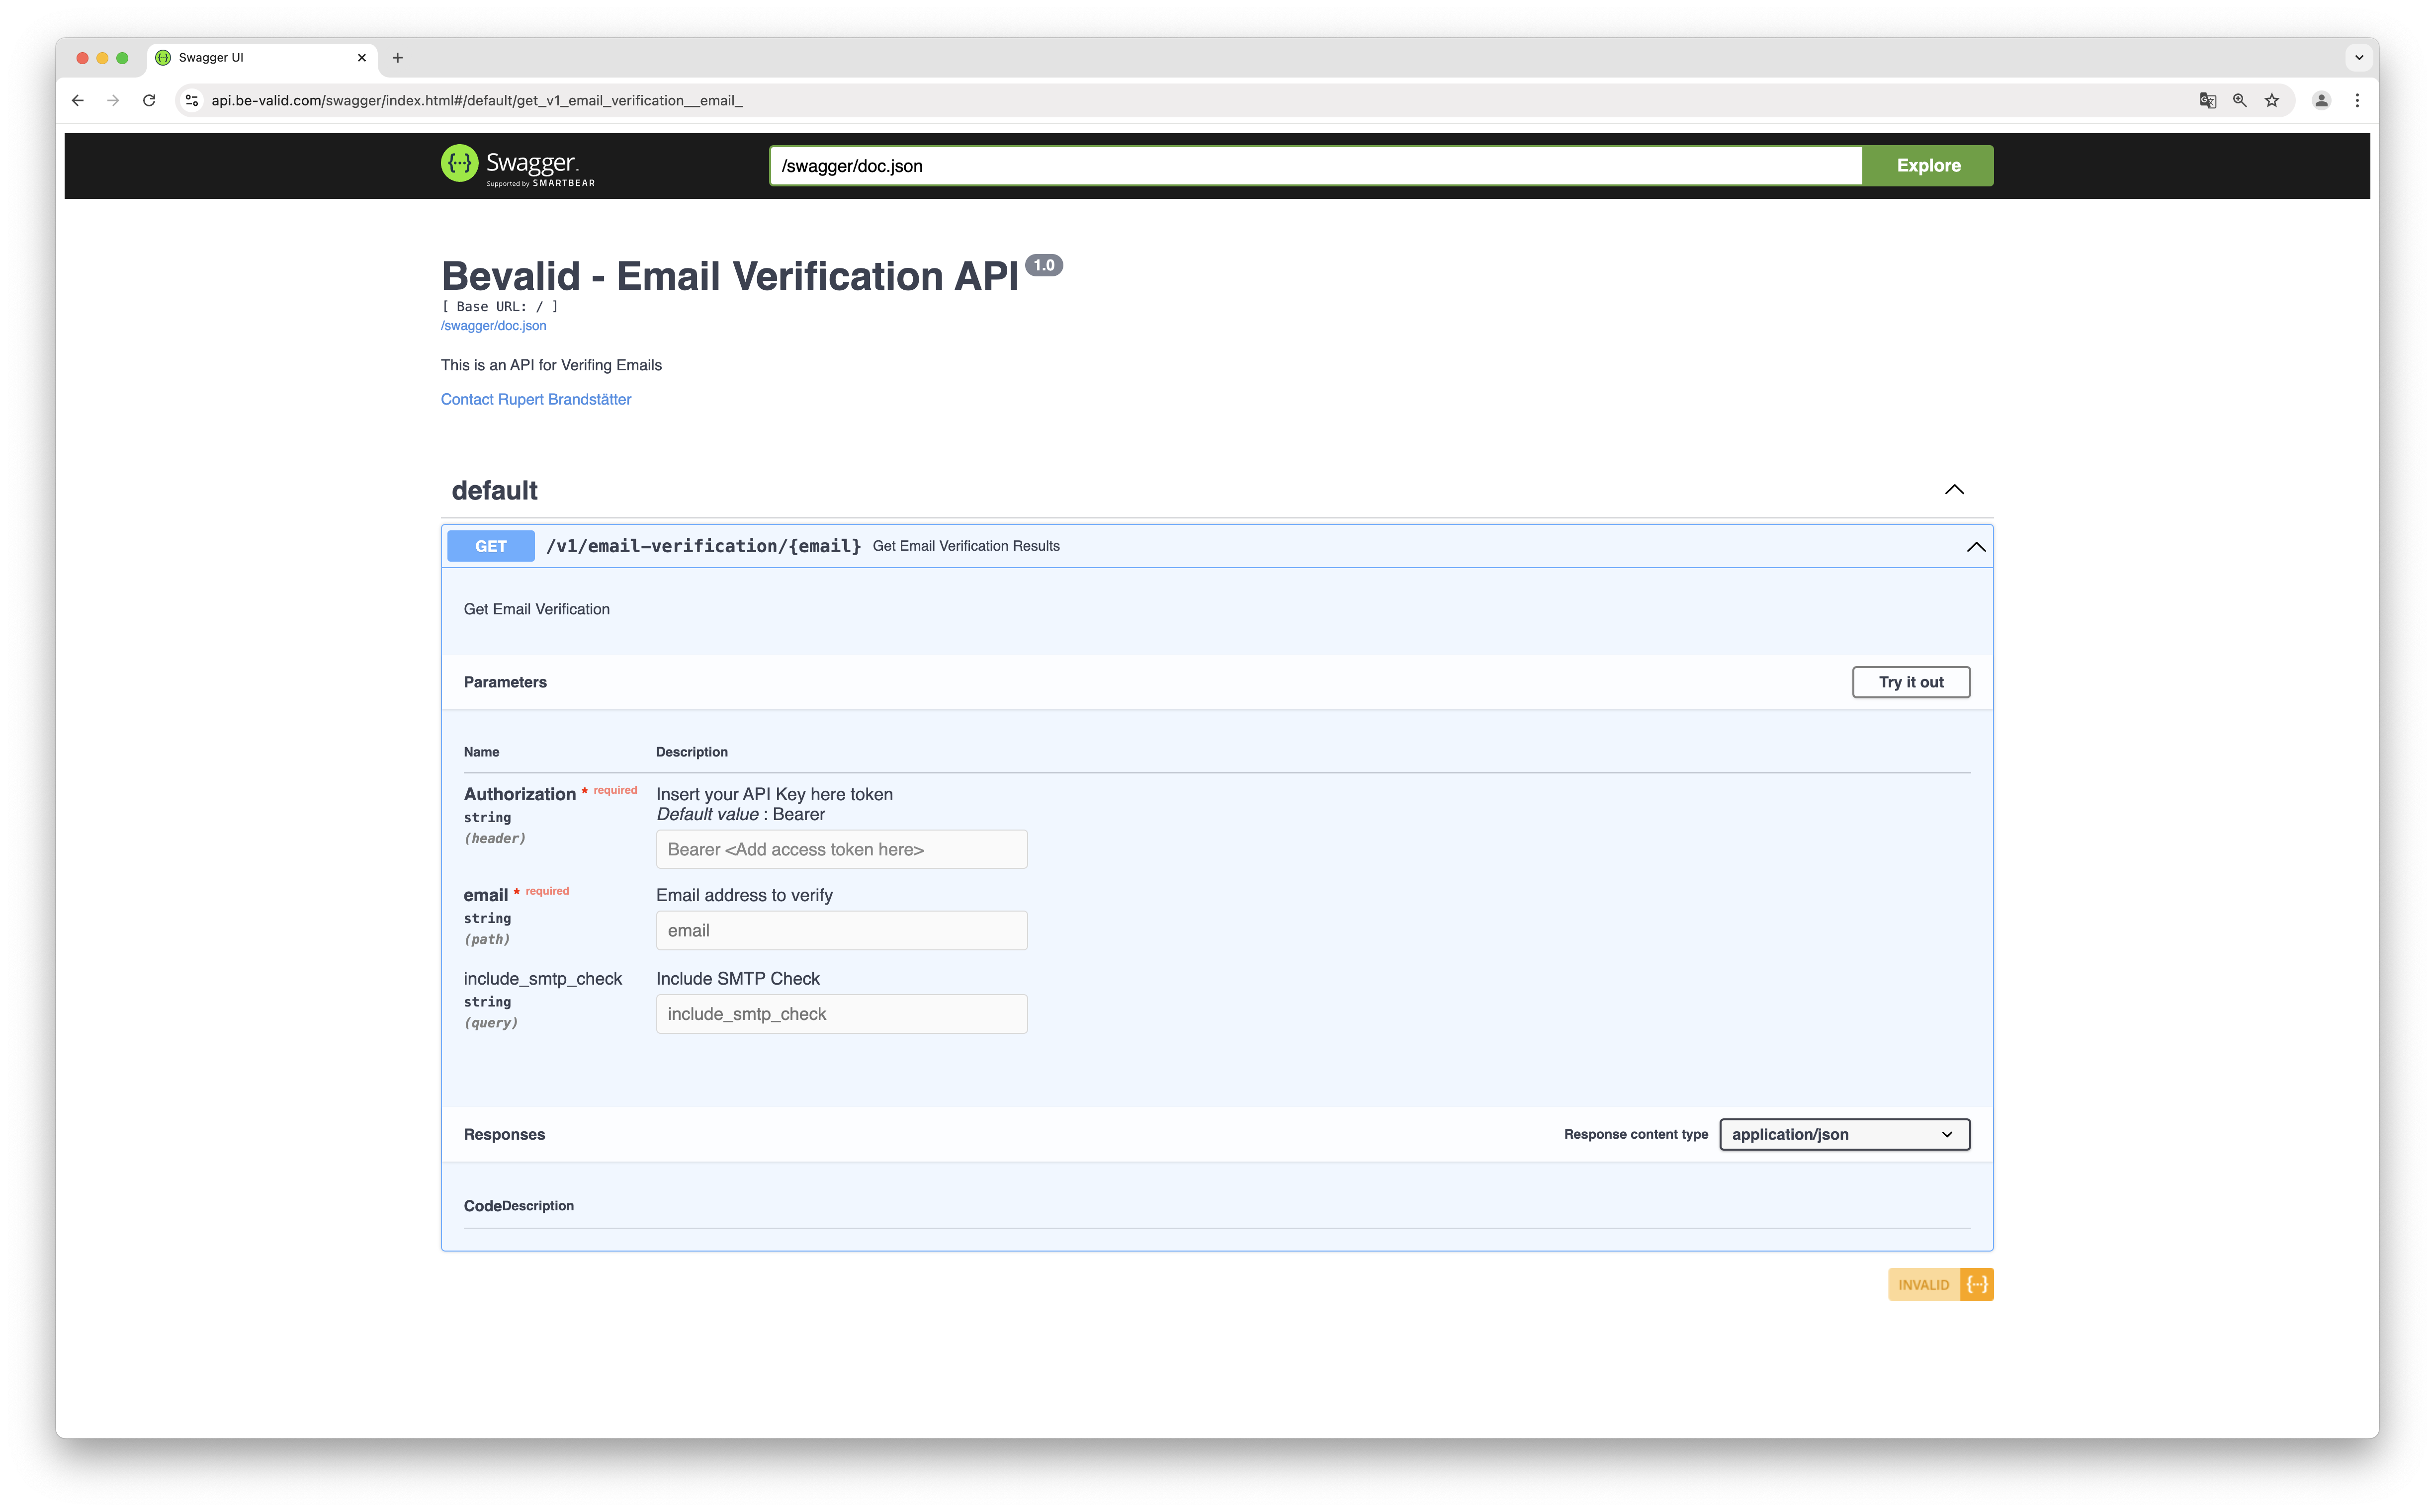This screenshot has width=2435, height=1512.
Task: Click the macOS green fullscreen window button
Action: (122, 58)
